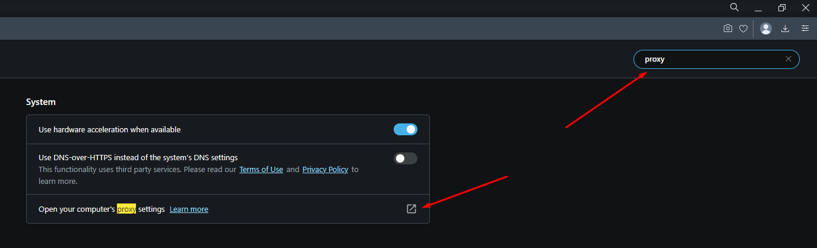Open the profile avatar menu
Image resolution: width=817 pixels, height=248 pixels.
click(766, 28)
